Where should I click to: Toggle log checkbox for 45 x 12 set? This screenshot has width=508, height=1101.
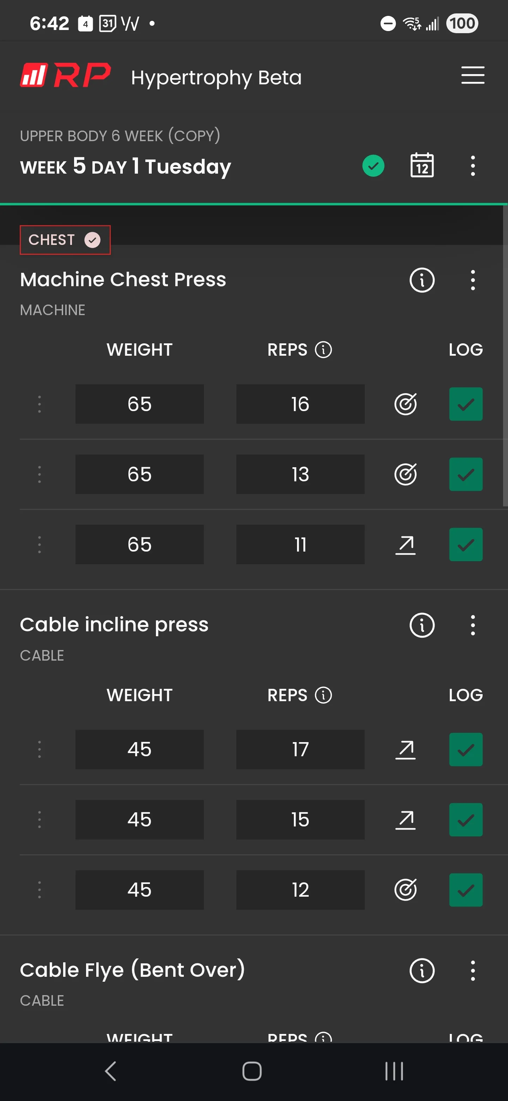466,890
